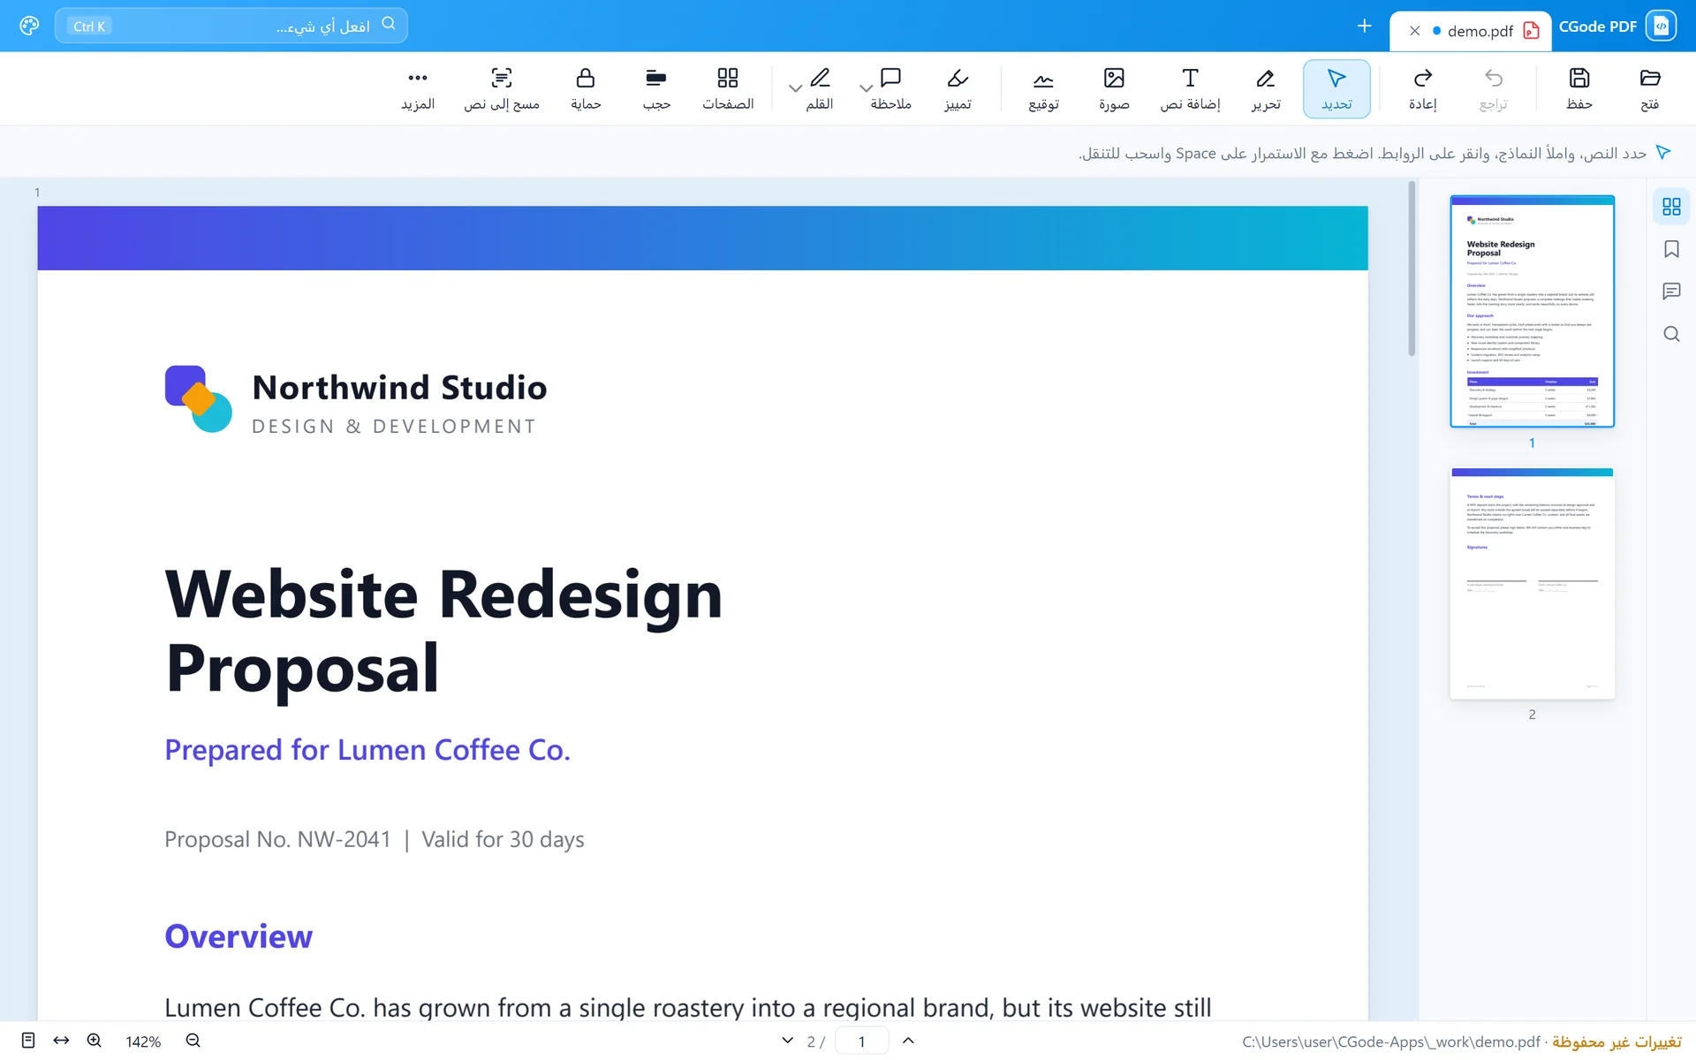
Task: Select the القلم pen tool
Action: point(820,88)
